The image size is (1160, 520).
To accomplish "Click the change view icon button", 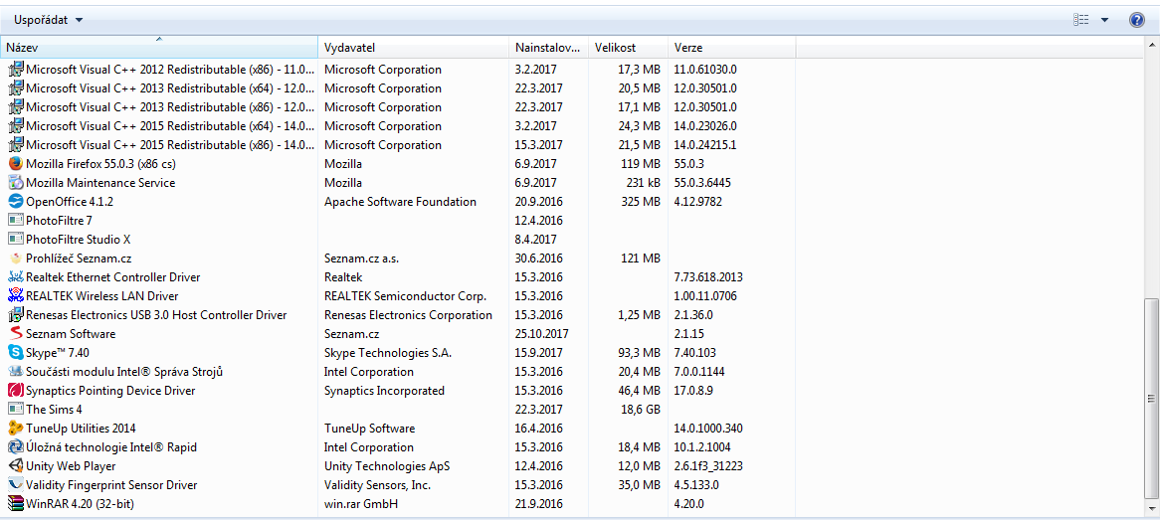I will click(x=1081, y=20).
